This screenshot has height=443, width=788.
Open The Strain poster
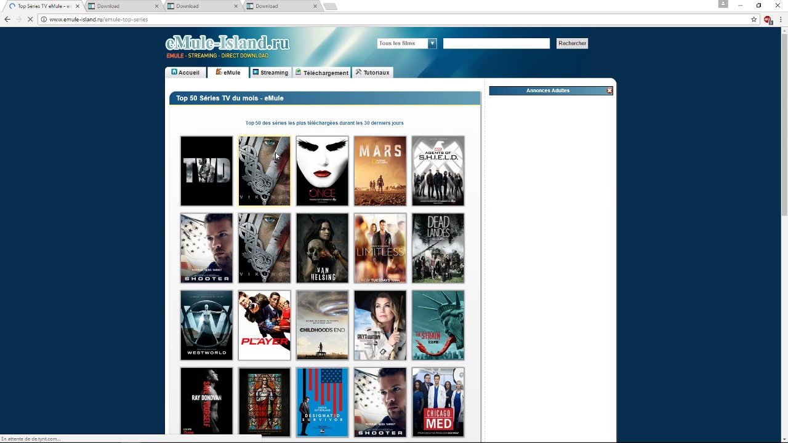click(438, 325)
